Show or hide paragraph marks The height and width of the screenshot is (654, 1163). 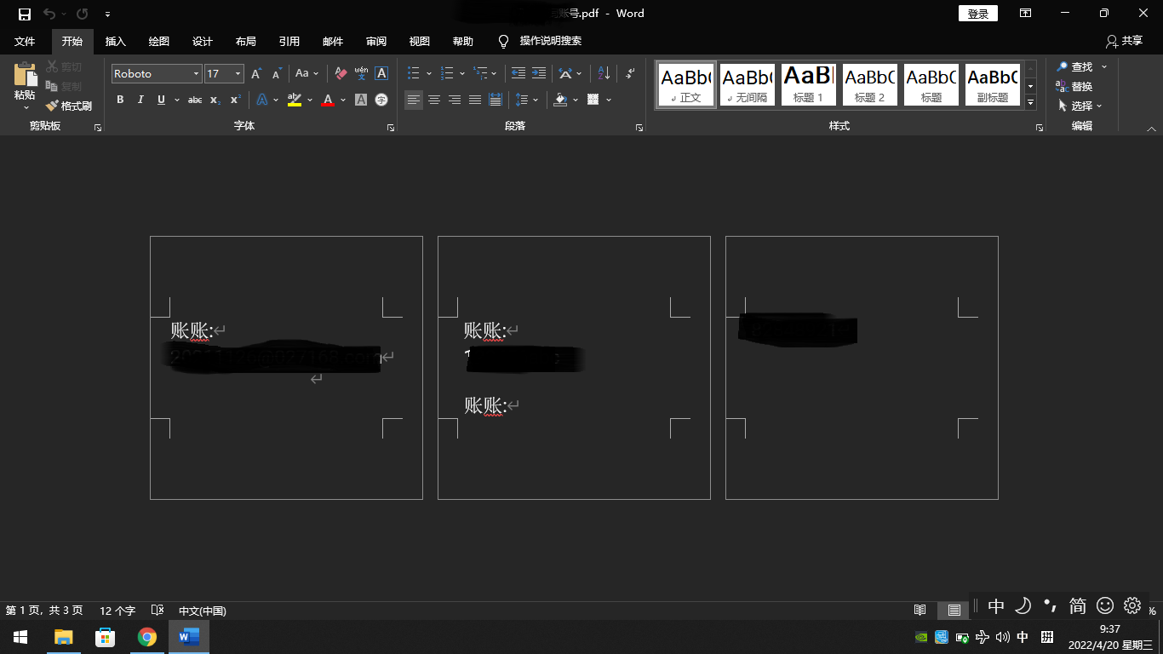click(630, 73)
